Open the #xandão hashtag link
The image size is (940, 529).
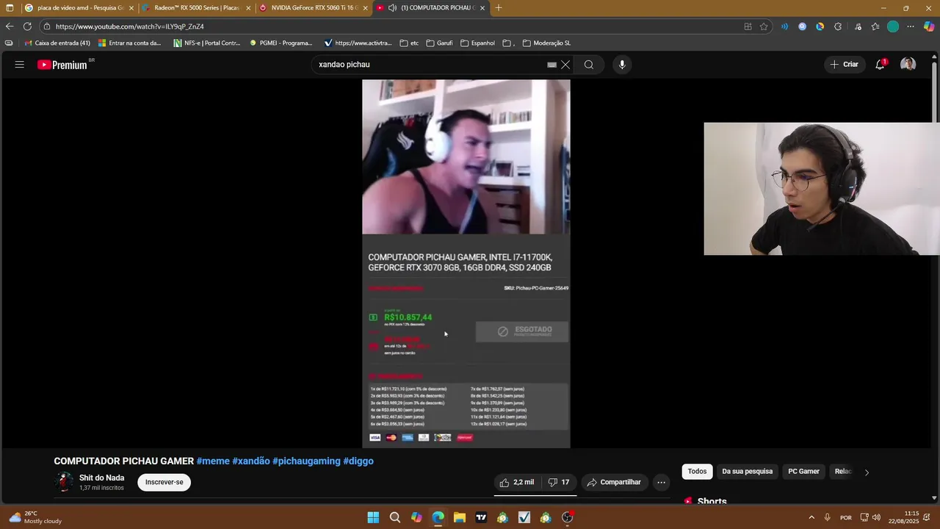click(x=251, y=461)
